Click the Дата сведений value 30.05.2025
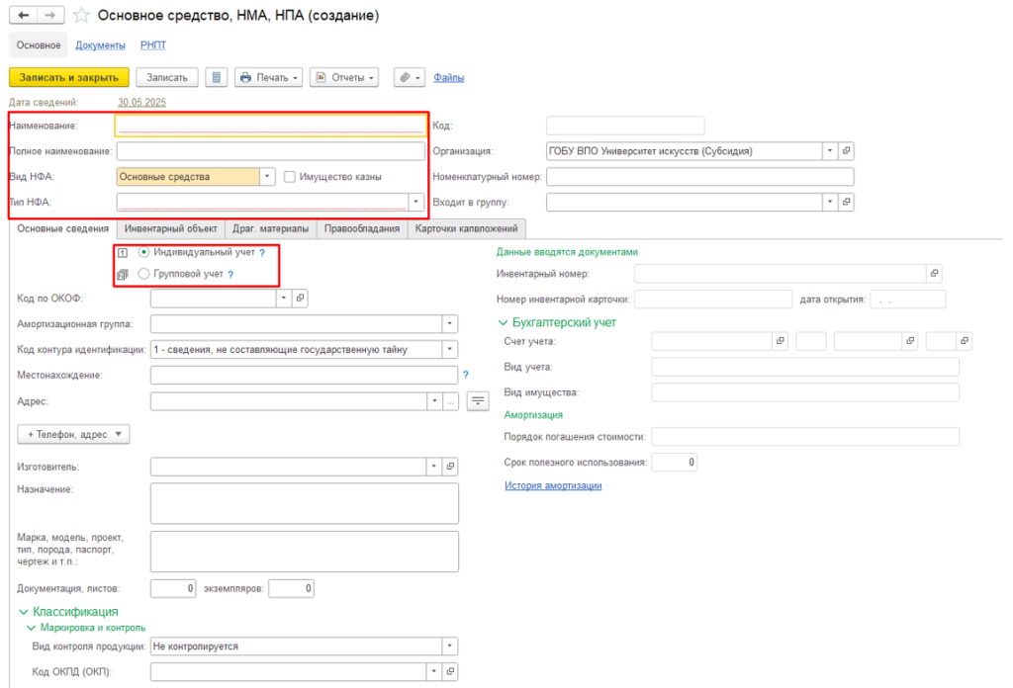1013x688 pixels. tap(141, 102)
